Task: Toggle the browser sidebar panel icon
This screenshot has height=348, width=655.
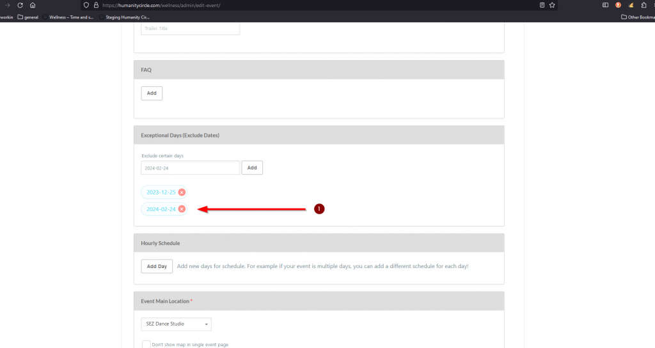Action: pyautogui.click(x=605, y=5)
